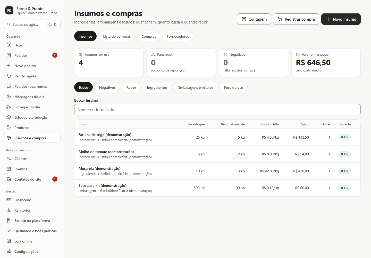Image resolution: width=371 pixels, height=258 pixels.
Task: Open Farinha de trigo (demonstração) row
Action: (x=217, y=137)
